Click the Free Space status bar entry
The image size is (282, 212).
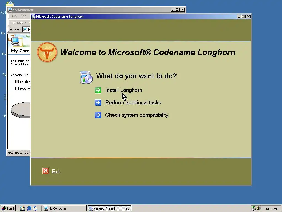(x=19, y=153)
